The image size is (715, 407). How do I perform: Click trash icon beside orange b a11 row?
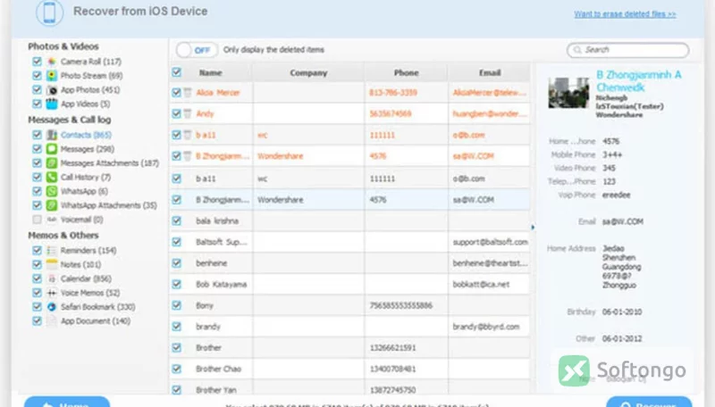pos(188,135)
